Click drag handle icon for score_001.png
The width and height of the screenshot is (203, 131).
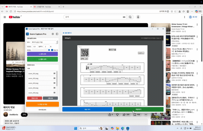(54, 73)
